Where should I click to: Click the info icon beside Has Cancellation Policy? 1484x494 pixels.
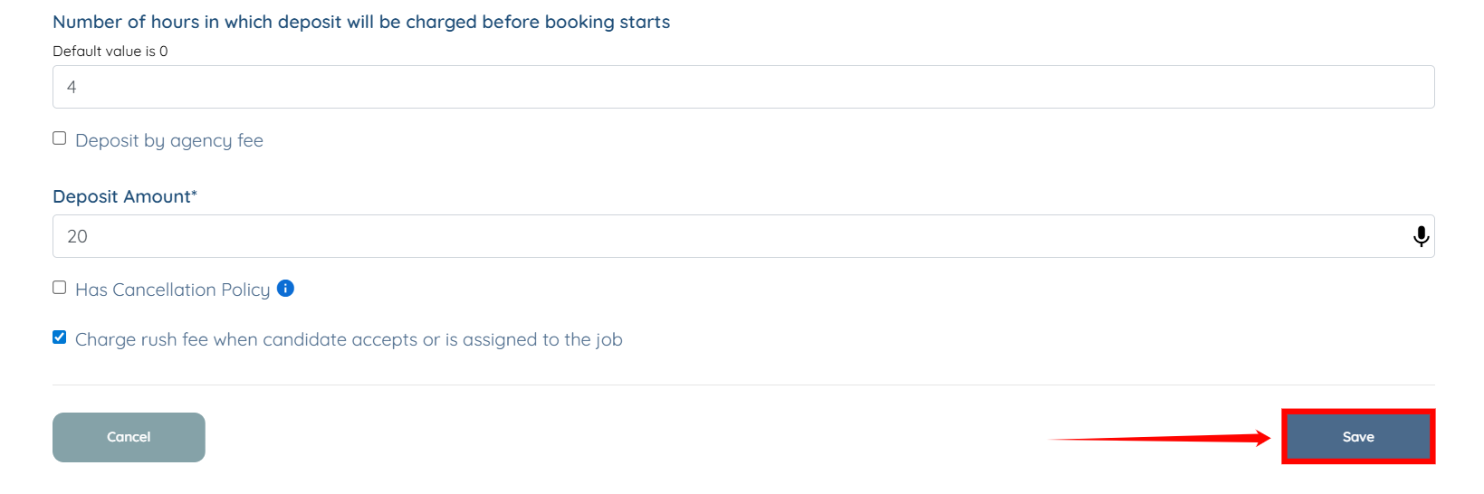click(x=285, y=289)
